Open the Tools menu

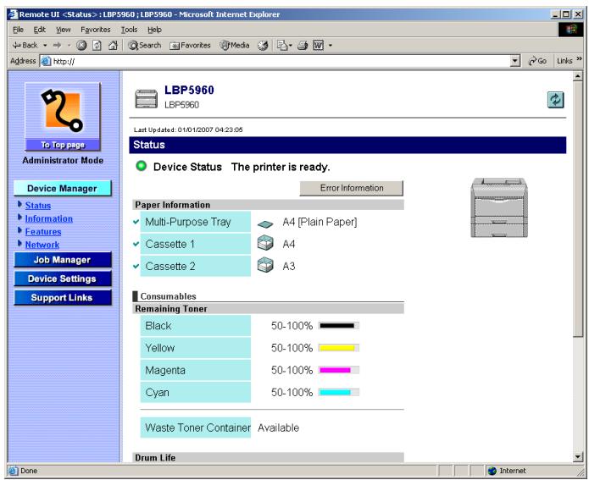click(129, 30)
